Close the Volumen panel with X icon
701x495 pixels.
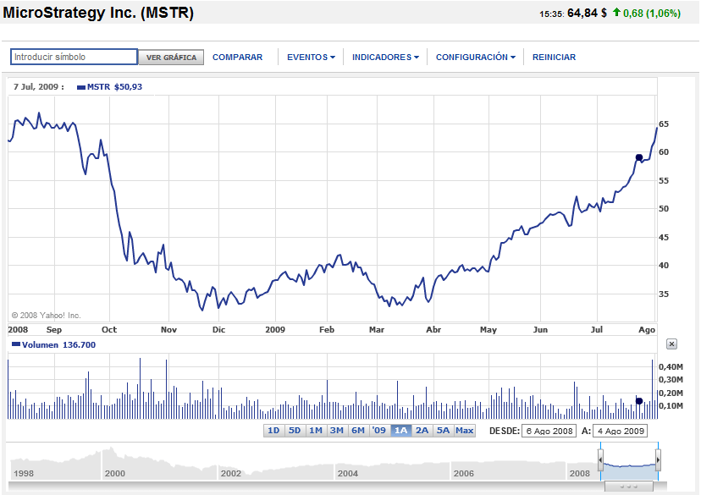tap(671, 344)
